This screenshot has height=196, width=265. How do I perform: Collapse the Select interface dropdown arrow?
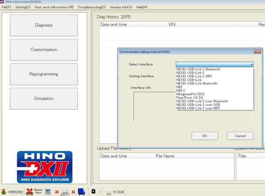(x=252, y=65)
